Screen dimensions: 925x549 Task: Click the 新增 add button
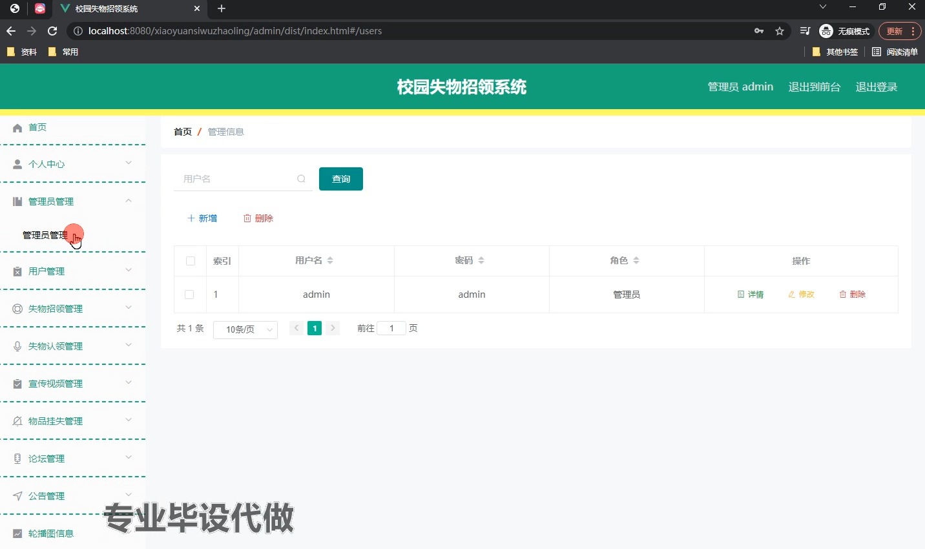click(202, 218)
